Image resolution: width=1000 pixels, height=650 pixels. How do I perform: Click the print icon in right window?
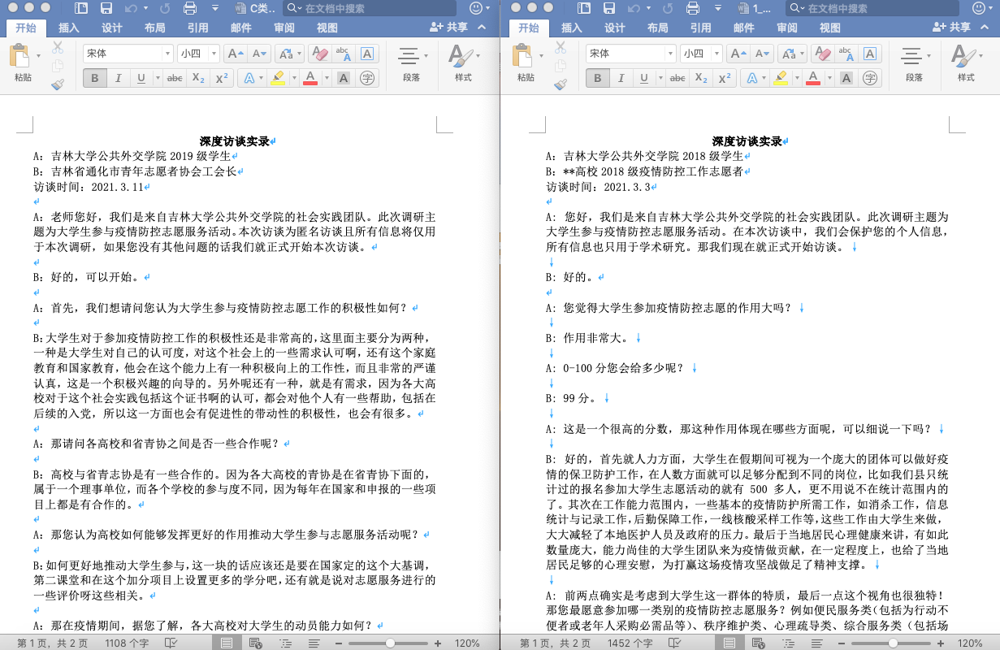[693, 9]
